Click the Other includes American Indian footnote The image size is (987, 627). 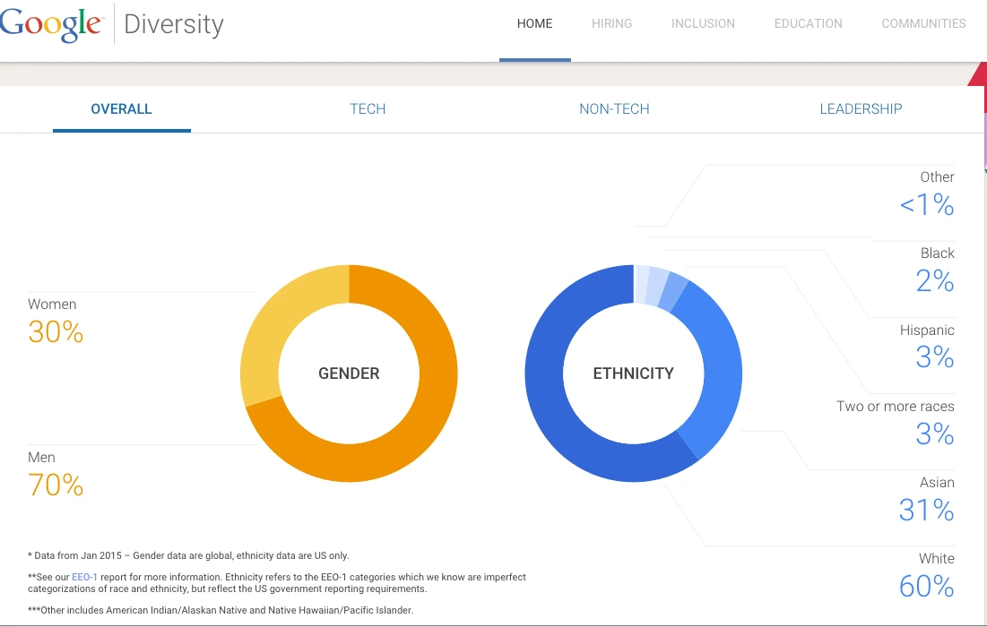tap(221, 610)
